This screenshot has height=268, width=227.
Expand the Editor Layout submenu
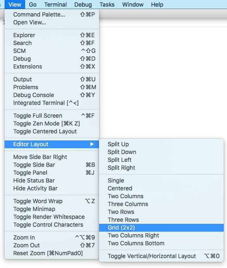52,144
